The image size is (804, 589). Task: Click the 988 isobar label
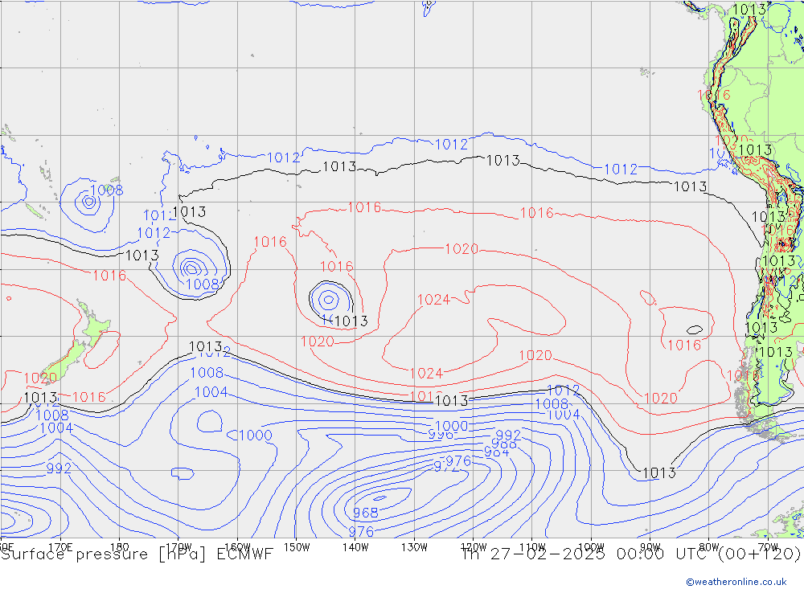click(x=504, y=444)
